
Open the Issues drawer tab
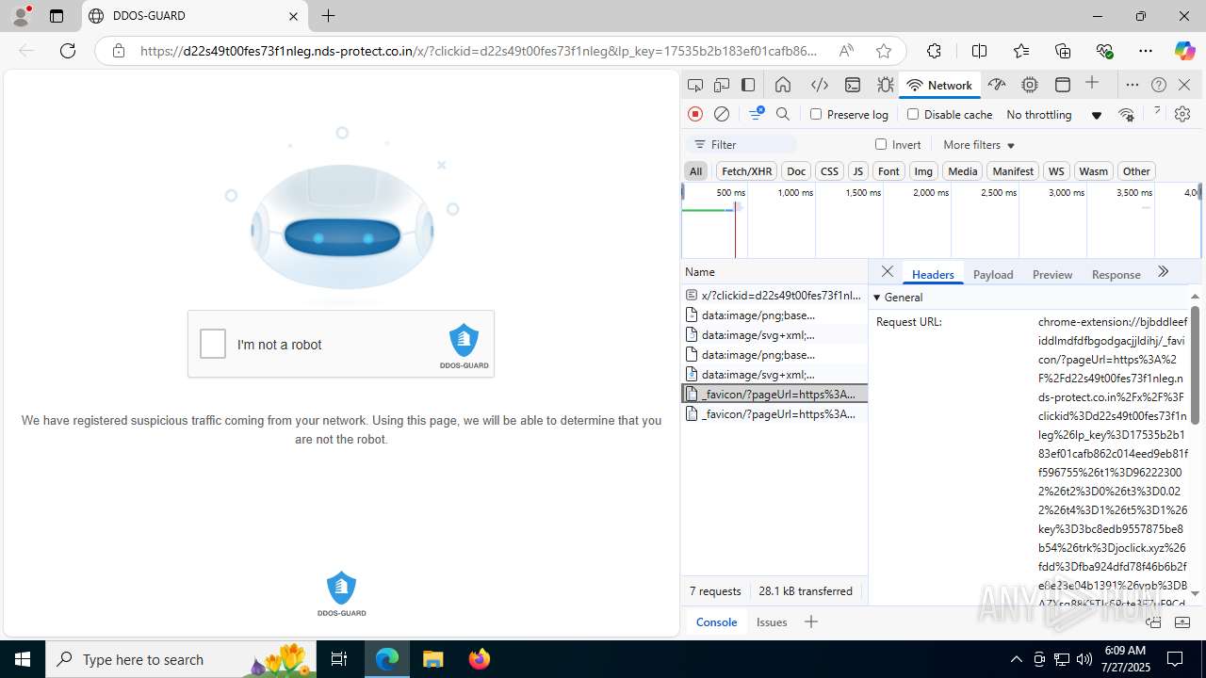[772, 621]
